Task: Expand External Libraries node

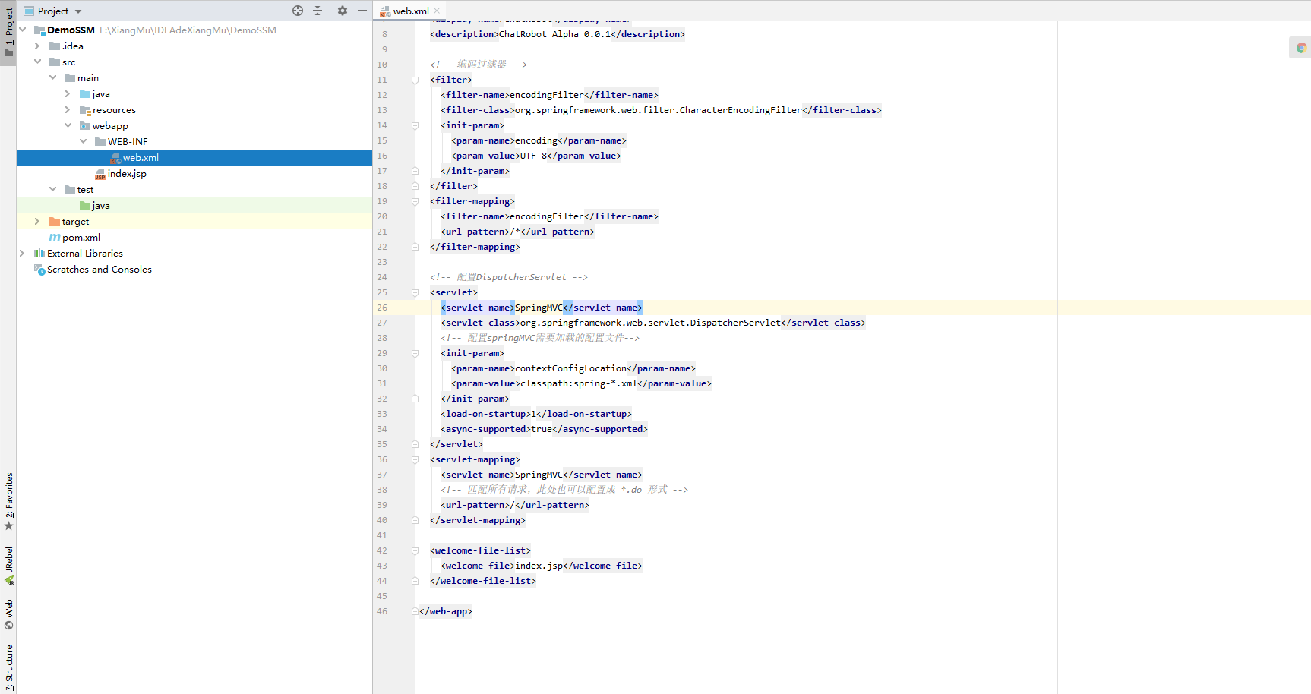Action: (x=22, y=254)
